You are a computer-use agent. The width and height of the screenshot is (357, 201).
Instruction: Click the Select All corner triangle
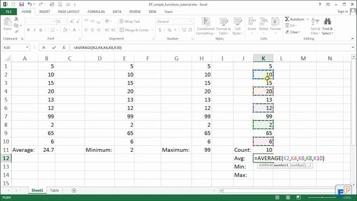[x=7, y=58]
